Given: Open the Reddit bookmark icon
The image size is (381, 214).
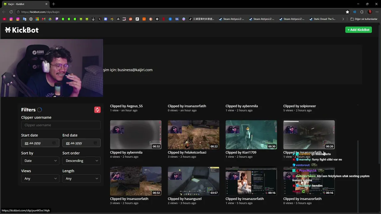Looking at the screenshot, I should [130, 19].
